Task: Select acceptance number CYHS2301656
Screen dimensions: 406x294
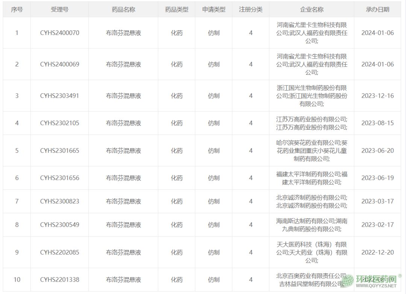Action: point(59,178)
